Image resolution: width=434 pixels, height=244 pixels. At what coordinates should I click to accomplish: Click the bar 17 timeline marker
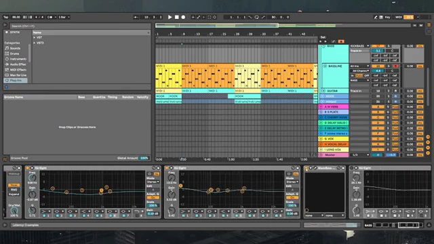pyautogui.click(x=211, y=35)
